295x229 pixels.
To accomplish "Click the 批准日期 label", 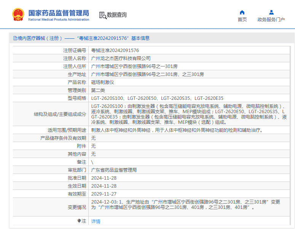I will [x=77, y=178].
